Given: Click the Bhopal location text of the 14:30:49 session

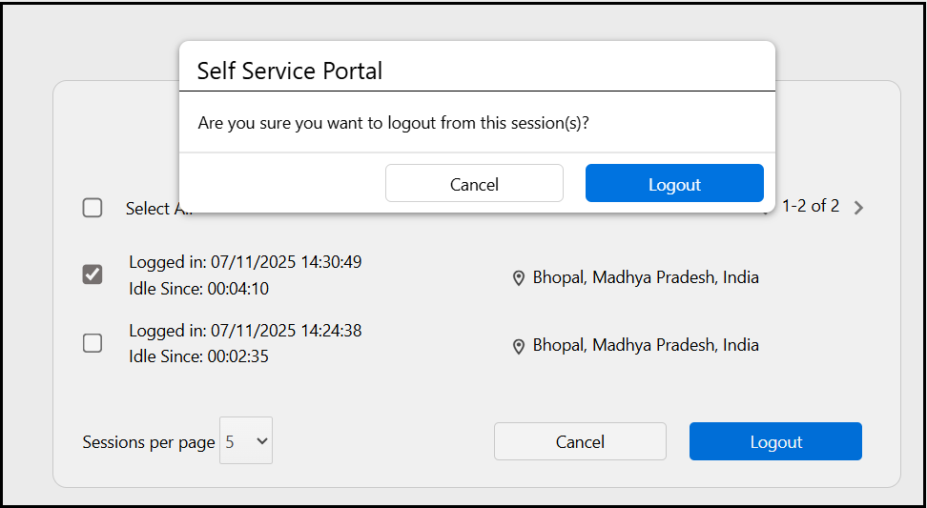Looking at the screenshot, I should [646, 278].
